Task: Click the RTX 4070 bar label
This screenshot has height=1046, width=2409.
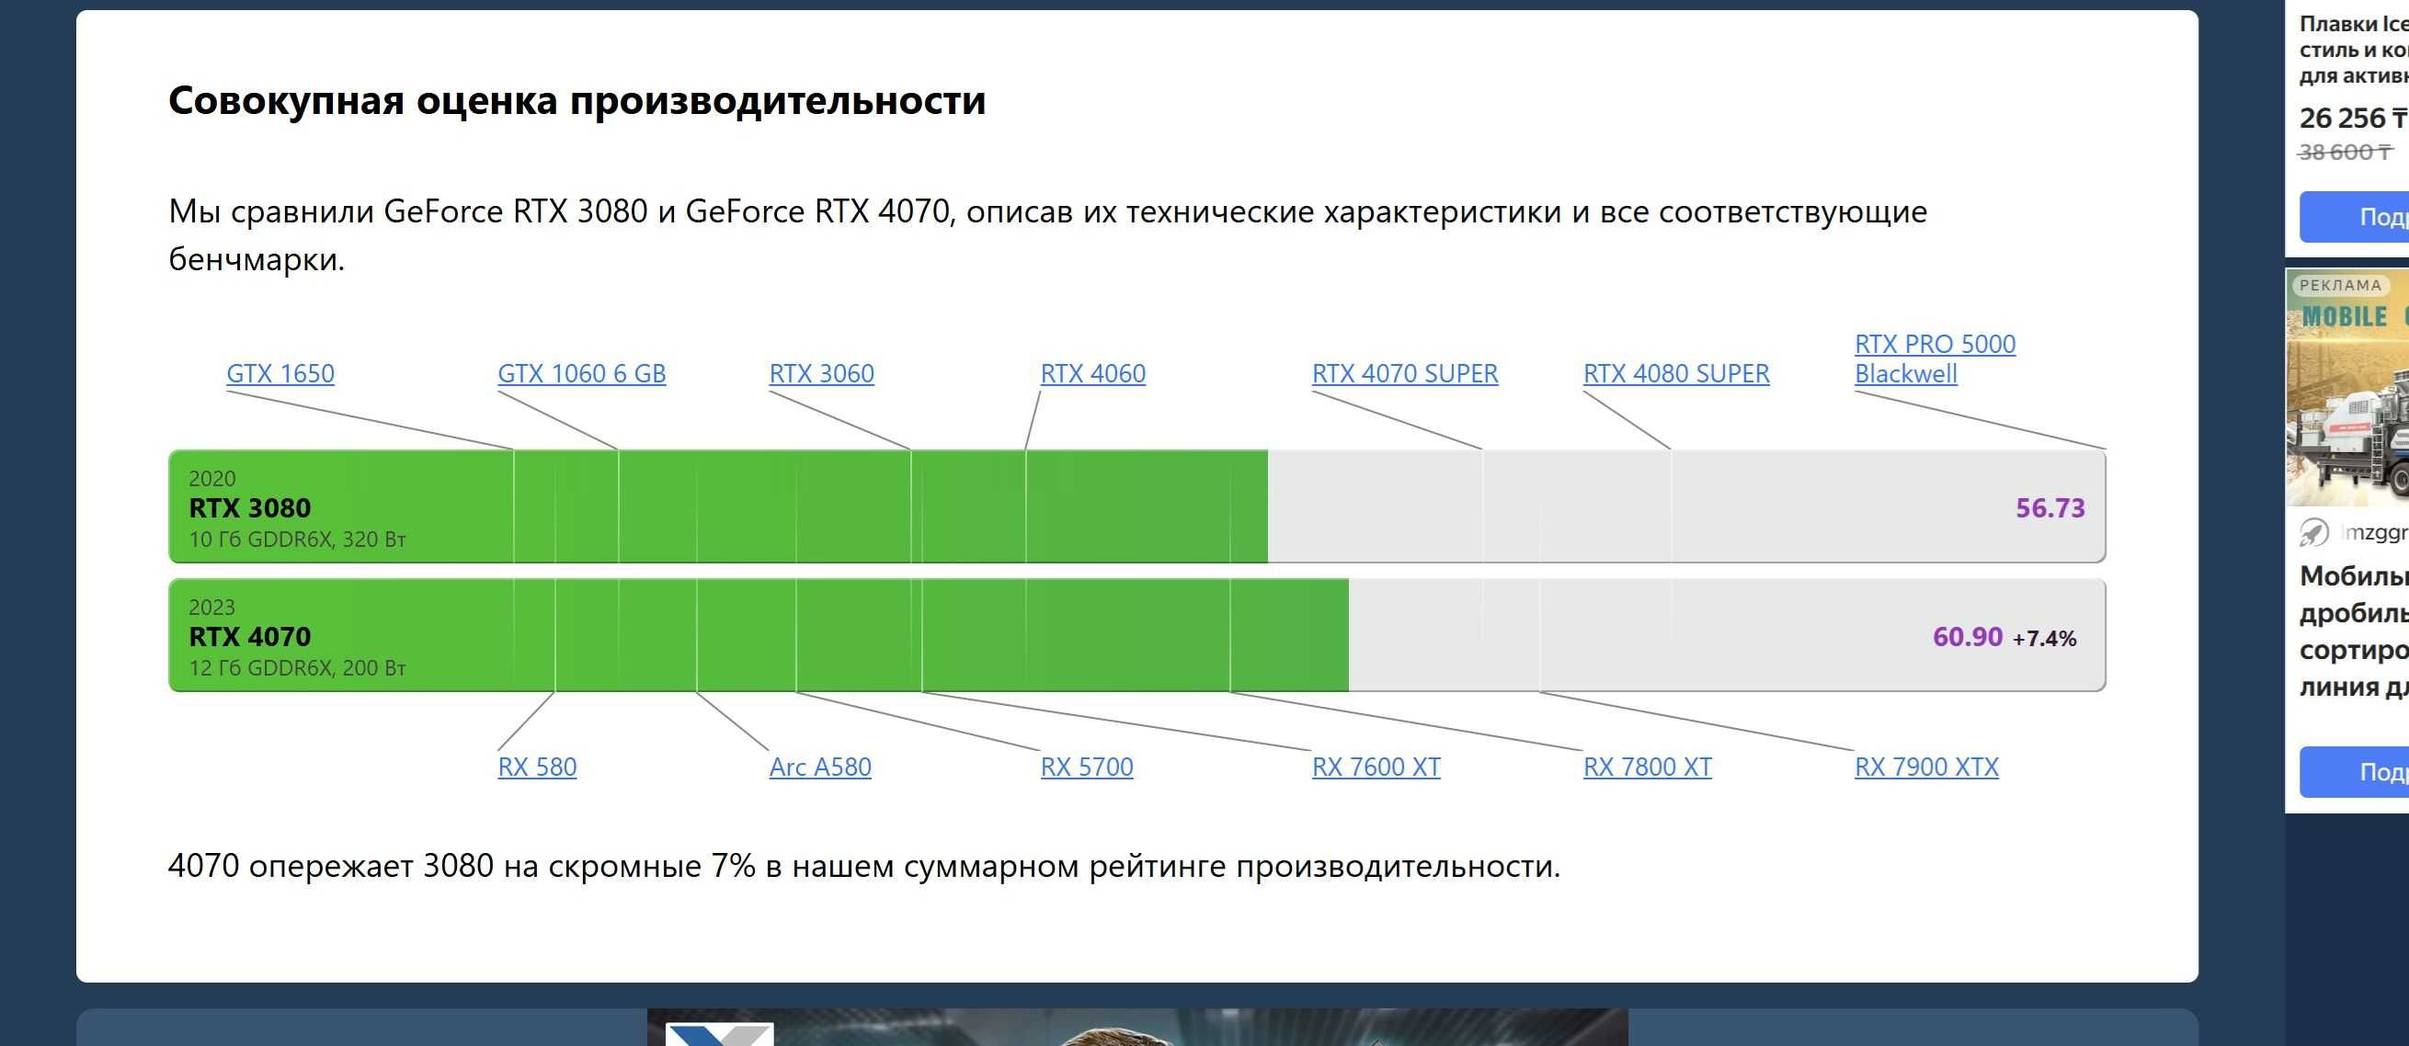Action: (250, 637)
